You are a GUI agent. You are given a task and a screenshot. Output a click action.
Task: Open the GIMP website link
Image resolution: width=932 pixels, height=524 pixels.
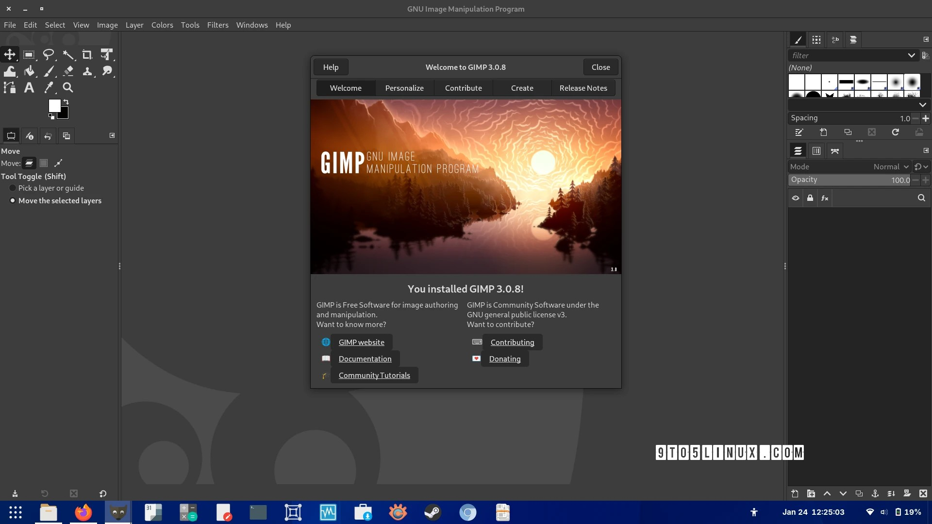[361, 342]
